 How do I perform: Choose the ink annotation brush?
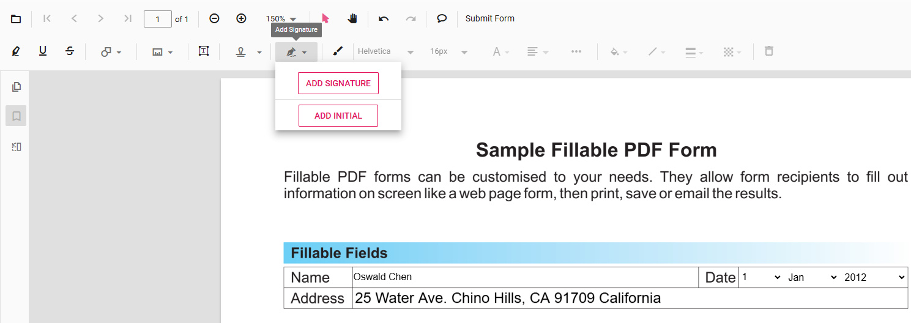[338, 52]
